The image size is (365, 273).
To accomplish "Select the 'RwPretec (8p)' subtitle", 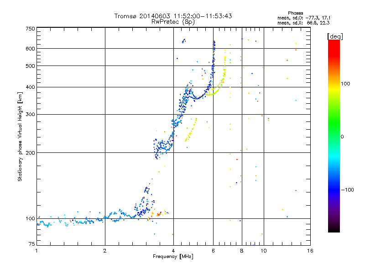I will click(x=173, y=22).
